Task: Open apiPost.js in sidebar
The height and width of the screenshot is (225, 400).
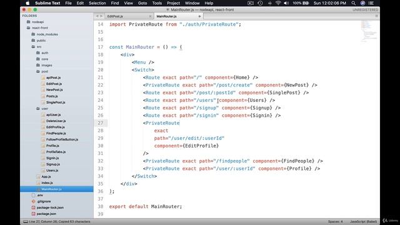Action: 53,77
